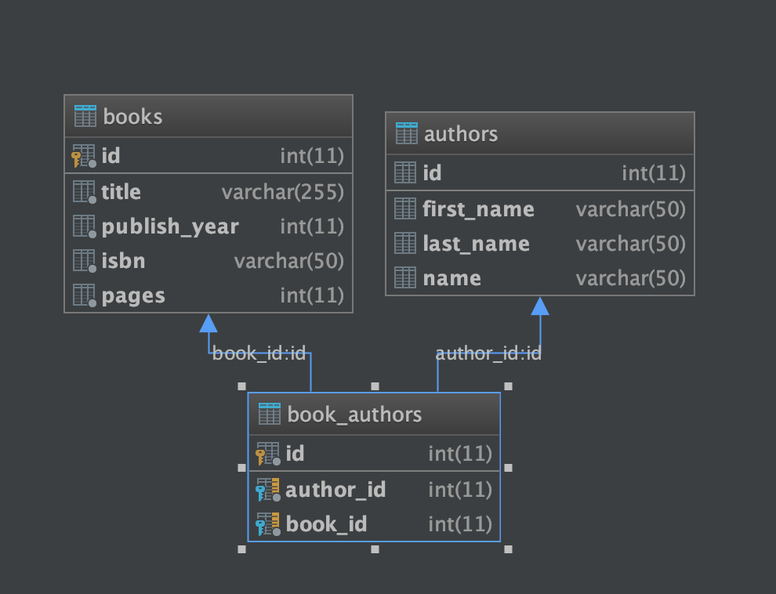Screen dimensions: 776x594
Task: Click the authors table title text
Action: [x=461, y=134]
